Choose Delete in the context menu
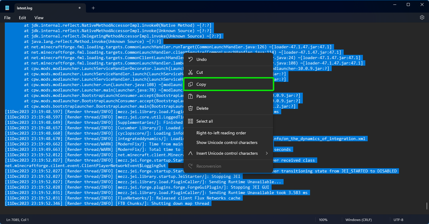This screenshot has width=429, height=224. (x=228, y=108)
